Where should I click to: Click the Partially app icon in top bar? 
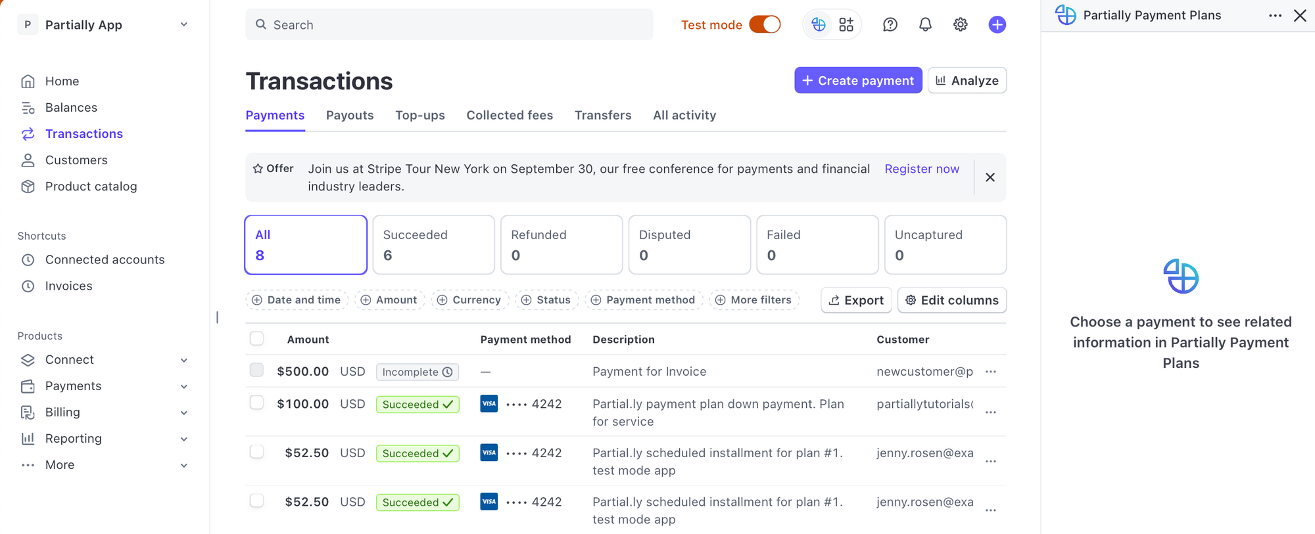point(819,25)
